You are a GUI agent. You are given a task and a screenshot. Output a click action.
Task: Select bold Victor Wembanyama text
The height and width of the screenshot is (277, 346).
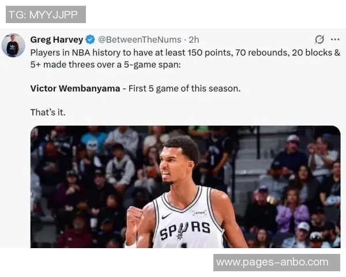(75, 88)
